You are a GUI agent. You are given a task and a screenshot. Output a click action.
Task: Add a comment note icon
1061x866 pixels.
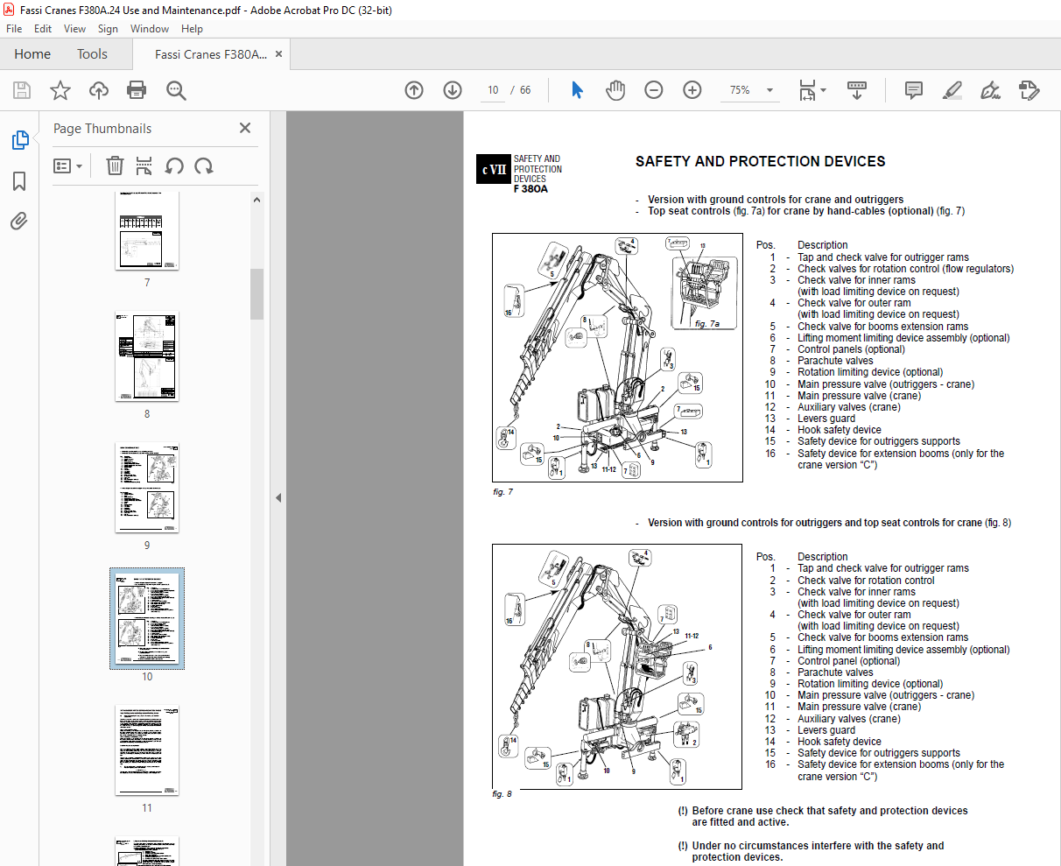coord(914,90)
